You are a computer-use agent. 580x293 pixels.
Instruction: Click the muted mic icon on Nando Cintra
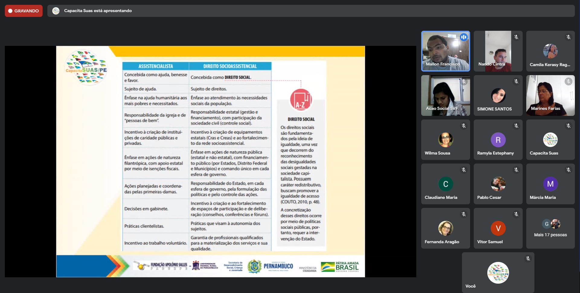coord(516,37)
